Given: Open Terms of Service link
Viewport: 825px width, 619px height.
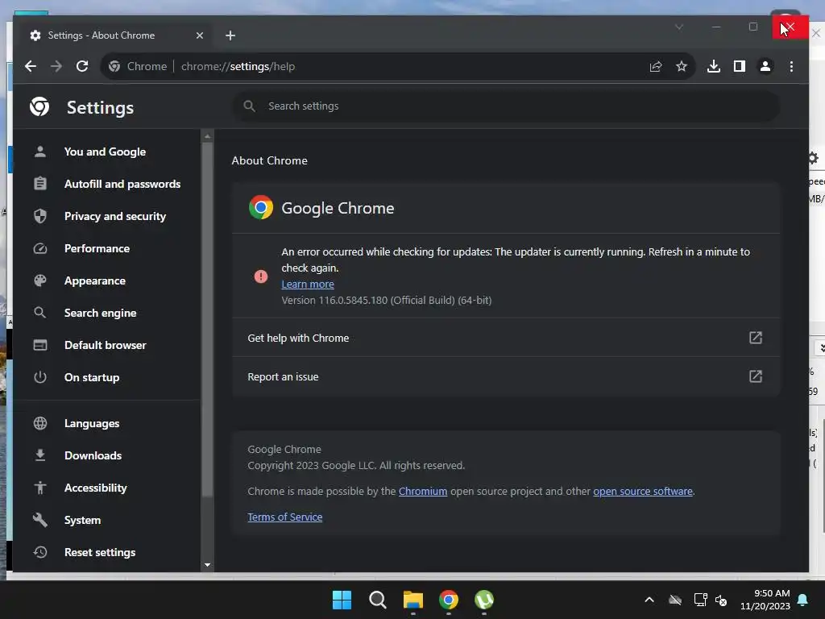Looking at the screenshot, I should pyautogui.click(x=285, y=517).
